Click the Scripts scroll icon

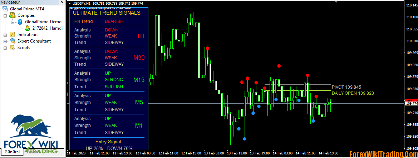click(x=12, y=48)
